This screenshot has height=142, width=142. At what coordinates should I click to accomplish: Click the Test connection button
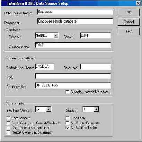128,31
